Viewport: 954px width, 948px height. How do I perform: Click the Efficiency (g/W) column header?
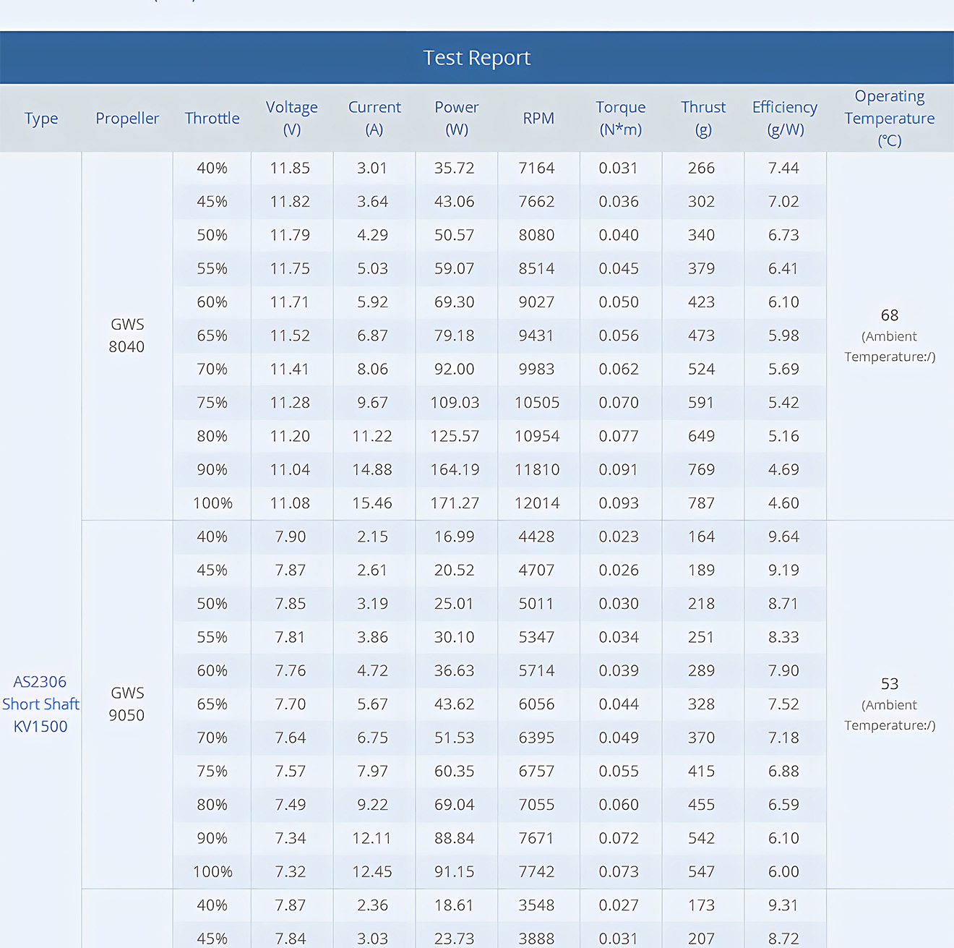point(784,119)
